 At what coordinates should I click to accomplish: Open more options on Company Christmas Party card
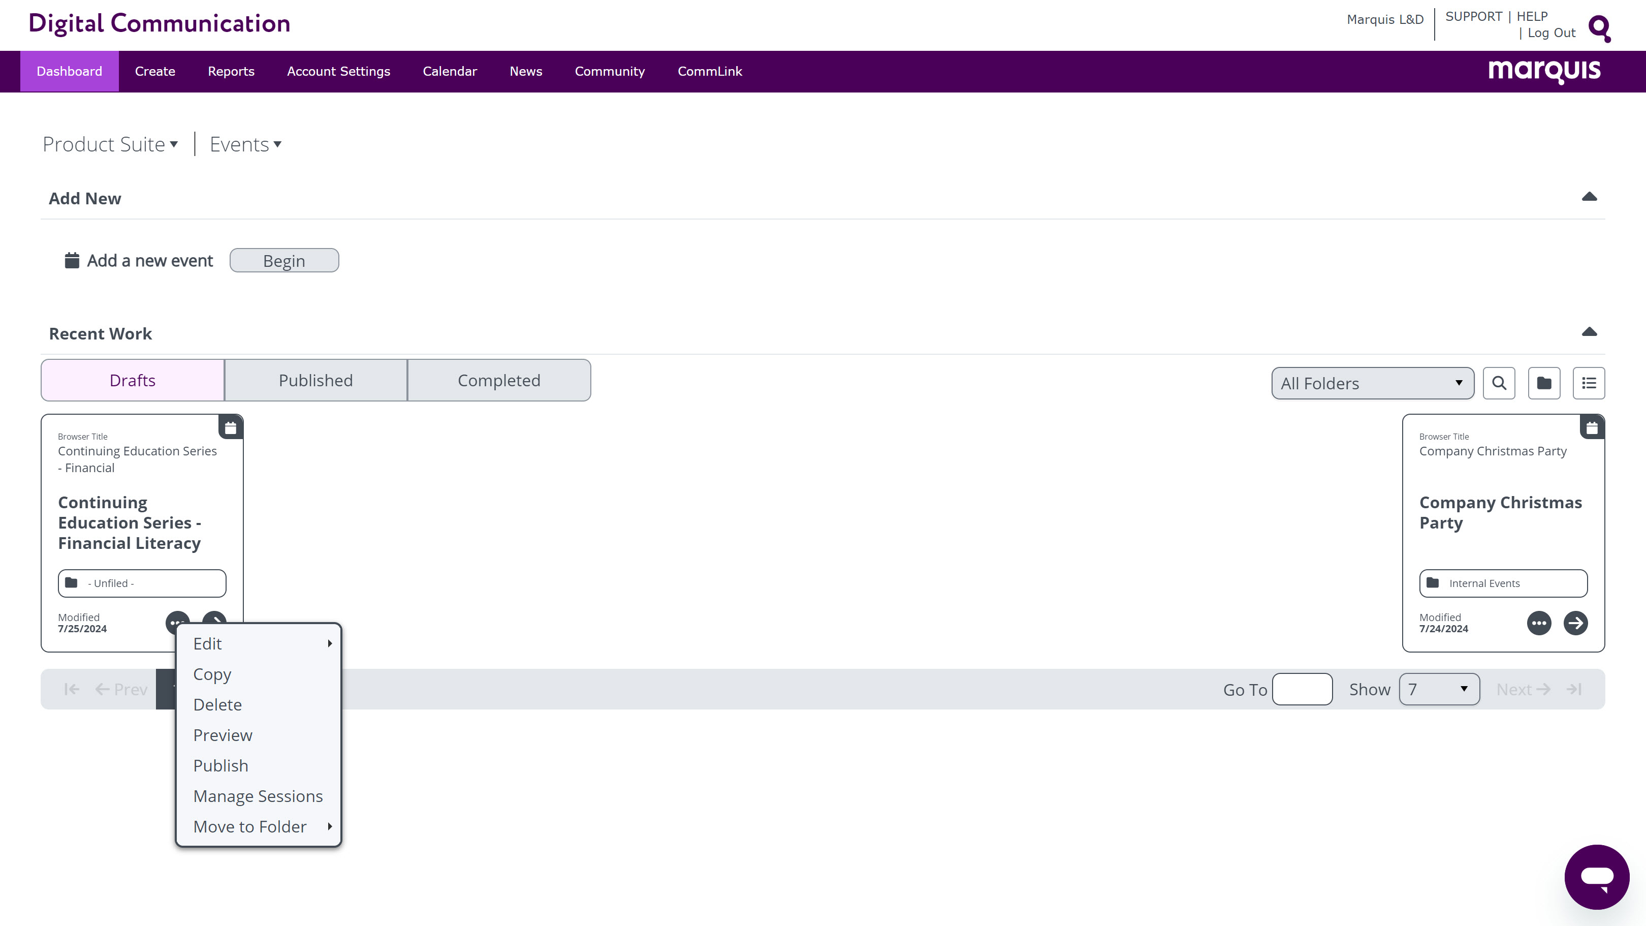(1539, 623)
